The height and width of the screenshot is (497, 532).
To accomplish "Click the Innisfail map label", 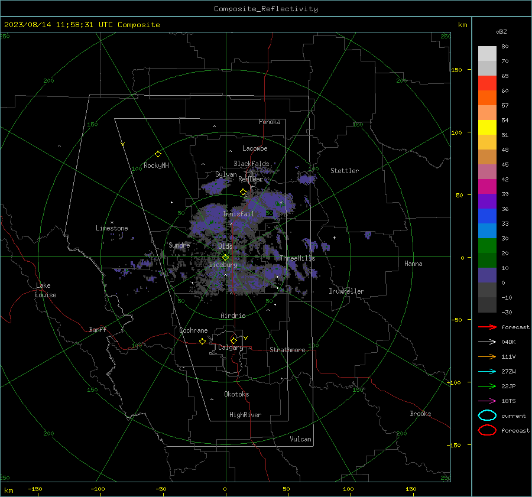I will coord(238,214).
